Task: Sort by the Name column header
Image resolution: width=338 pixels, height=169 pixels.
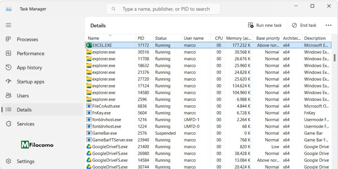Action: (x=110, y=38)
